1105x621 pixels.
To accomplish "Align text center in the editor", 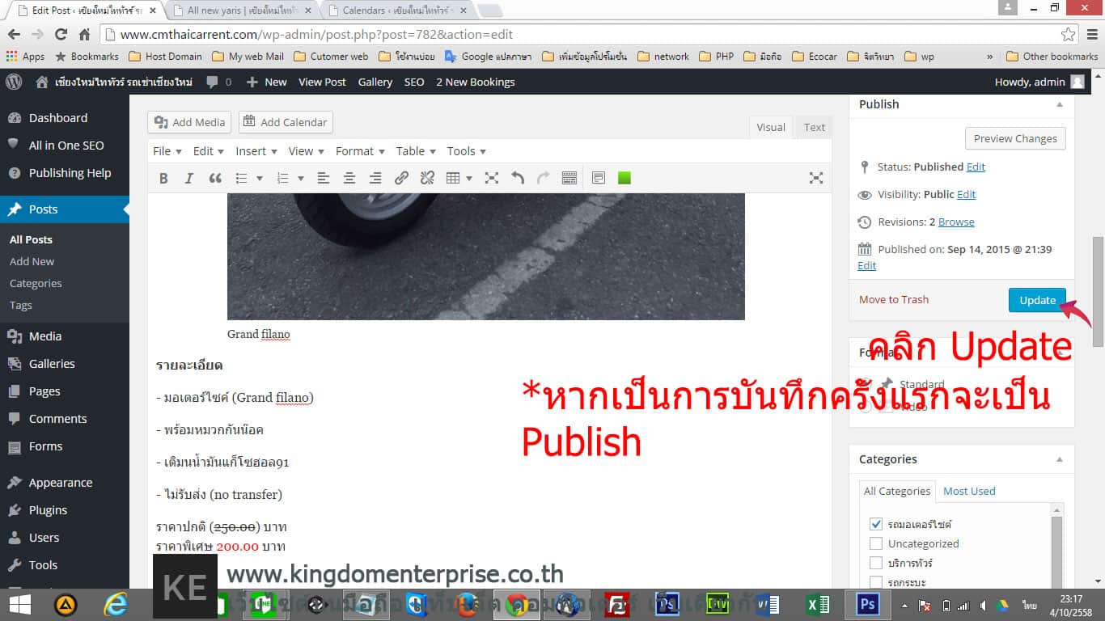I will pos(349,179).
